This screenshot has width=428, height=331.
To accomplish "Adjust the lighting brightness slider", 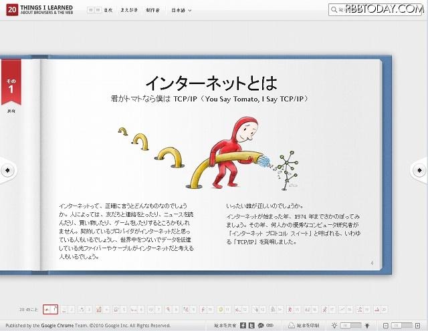I will point(350,326).
